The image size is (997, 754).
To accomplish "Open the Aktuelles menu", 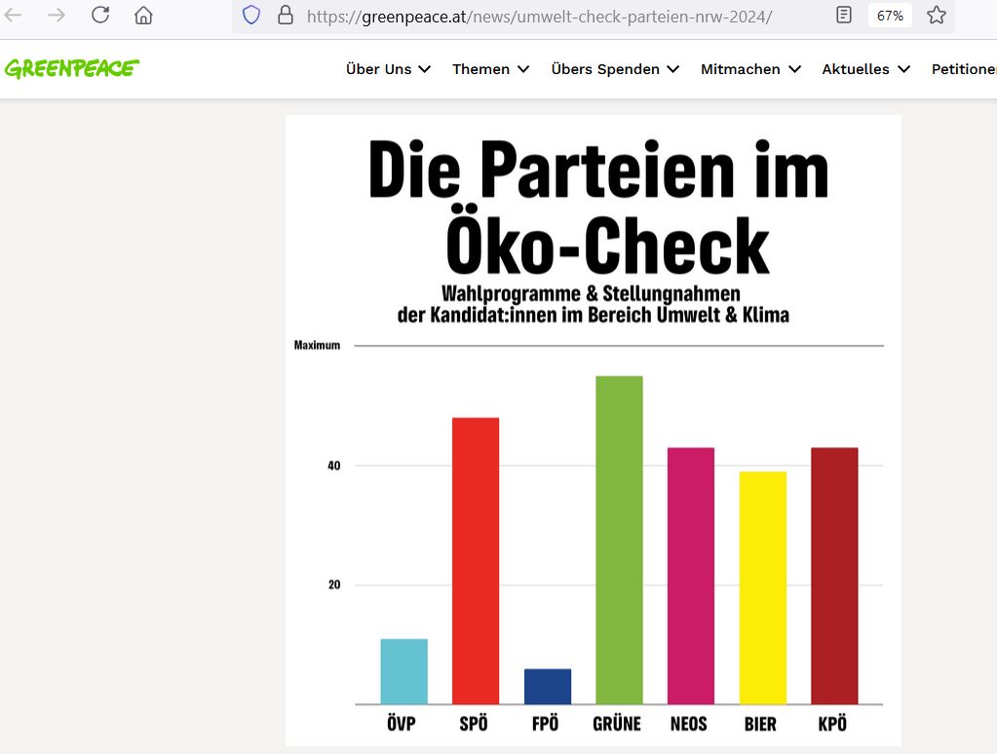I will pyautogui.click(x=856, y=68).
